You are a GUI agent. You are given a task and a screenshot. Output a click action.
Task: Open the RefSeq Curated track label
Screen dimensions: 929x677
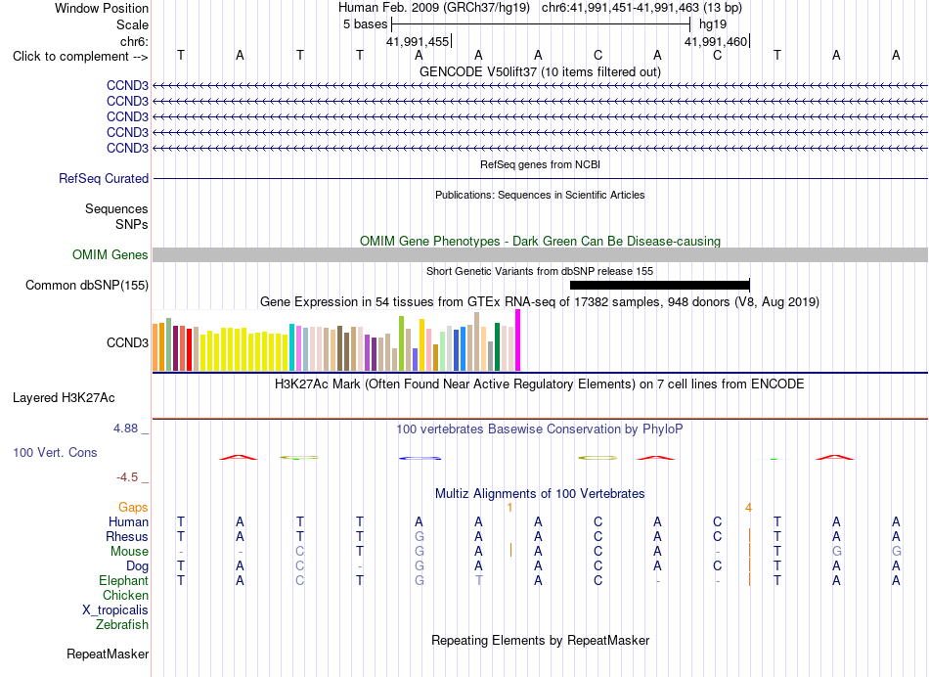point(104,178)
